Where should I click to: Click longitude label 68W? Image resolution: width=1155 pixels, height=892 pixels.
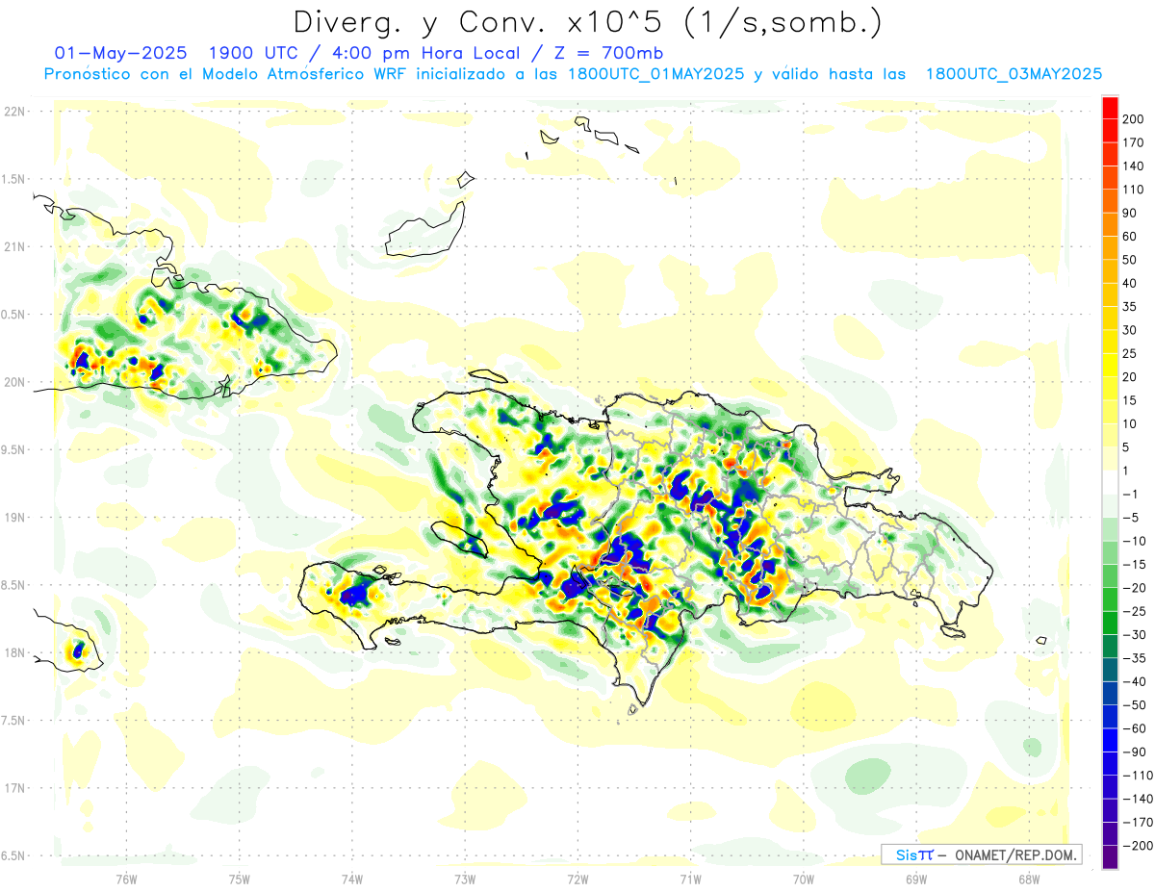click(1029, 879)
